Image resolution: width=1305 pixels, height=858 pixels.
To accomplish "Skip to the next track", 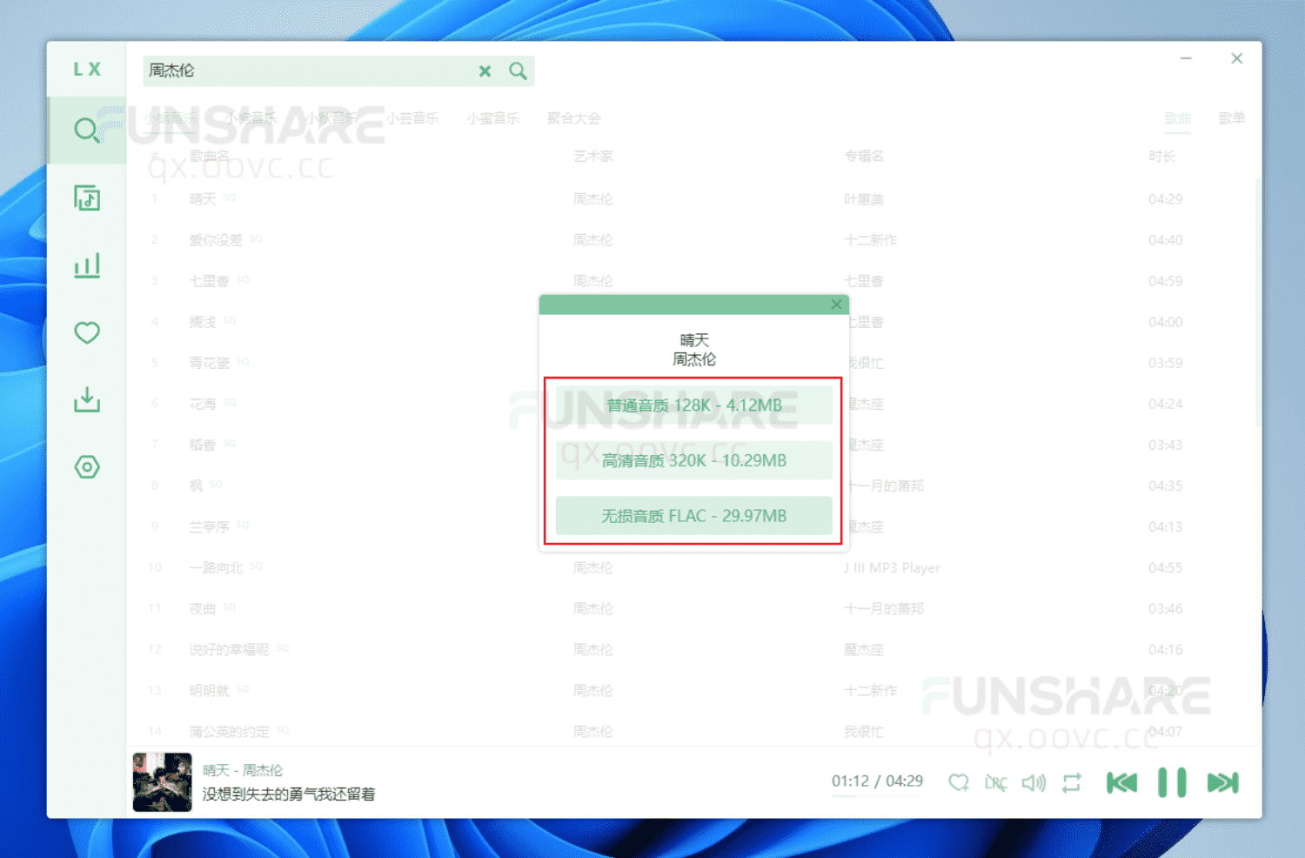I will tap(1222, 782).
